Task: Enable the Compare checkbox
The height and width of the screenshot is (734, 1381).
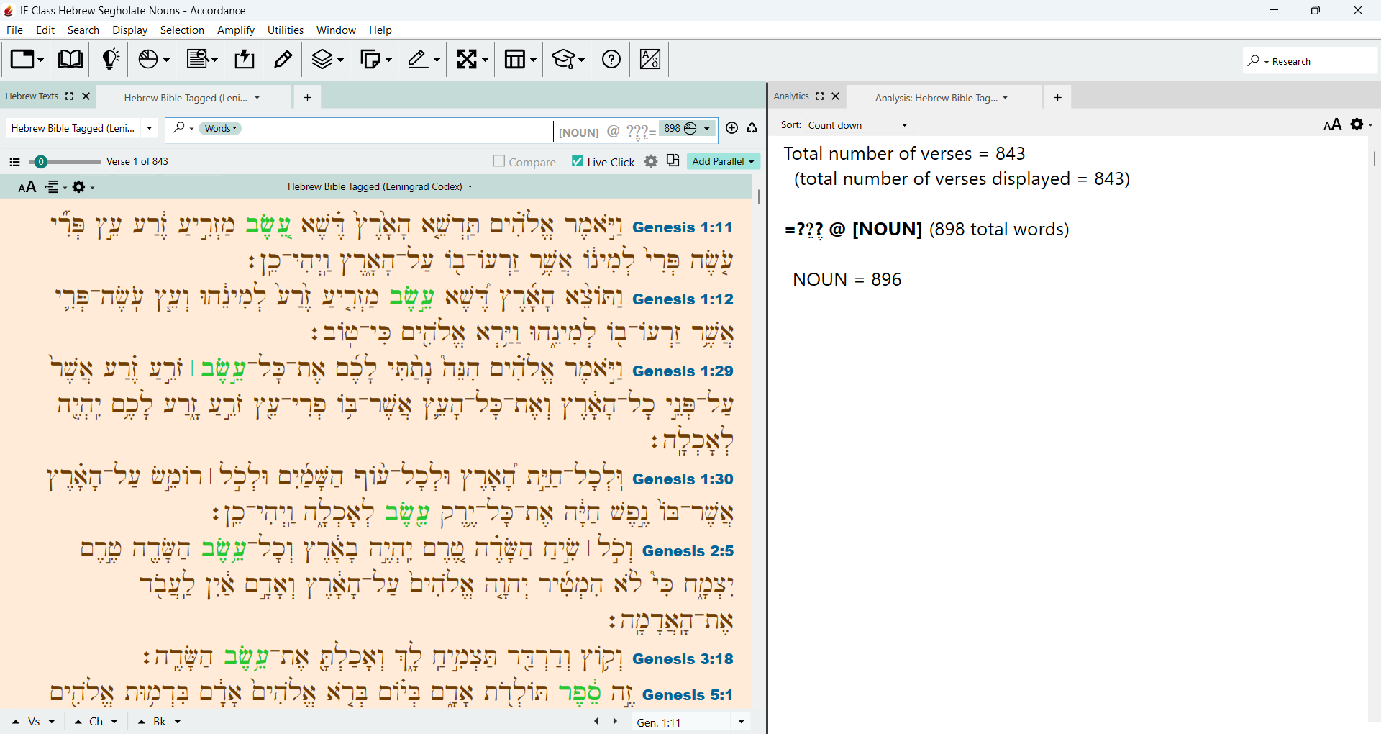Action: point(499,161)
